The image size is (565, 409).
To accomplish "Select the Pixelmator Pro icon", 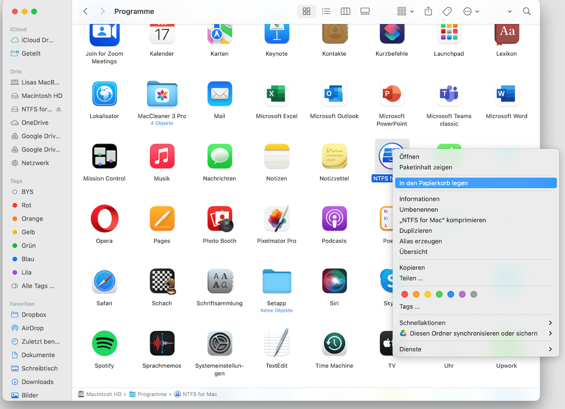I will 276,219.
